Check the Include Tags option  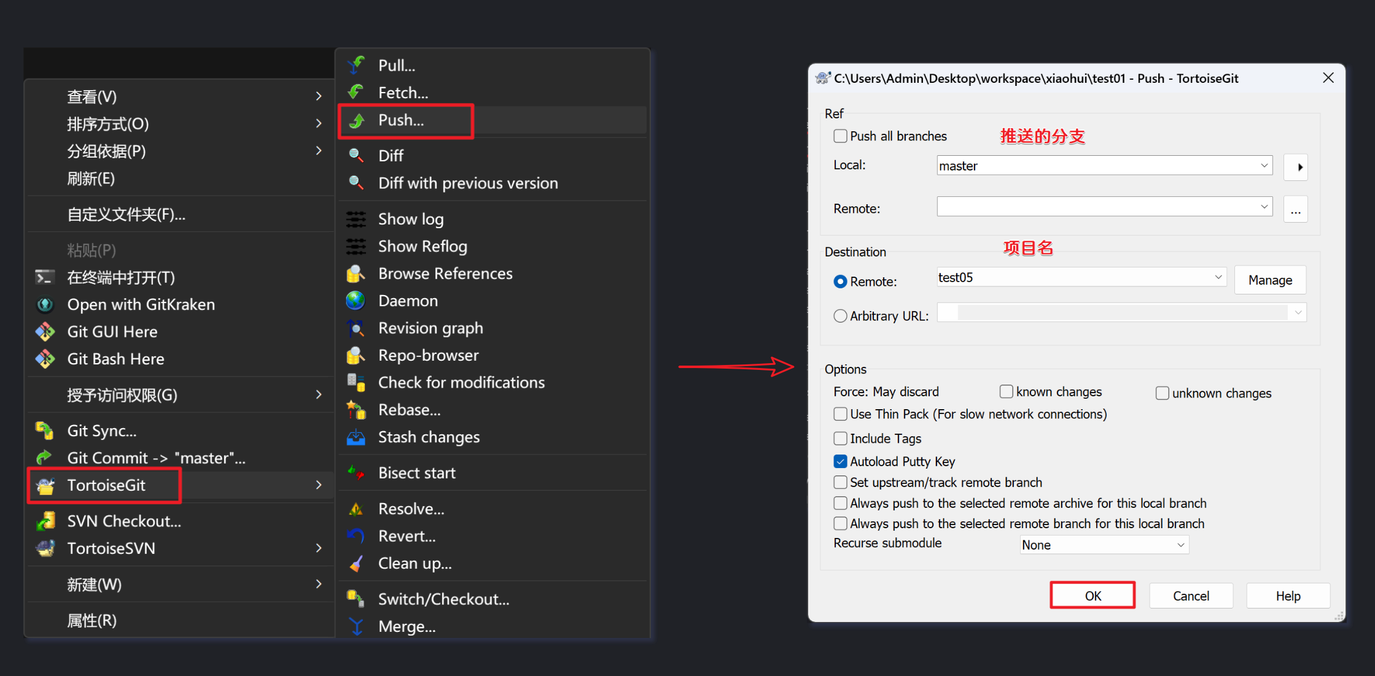point(840,439)
